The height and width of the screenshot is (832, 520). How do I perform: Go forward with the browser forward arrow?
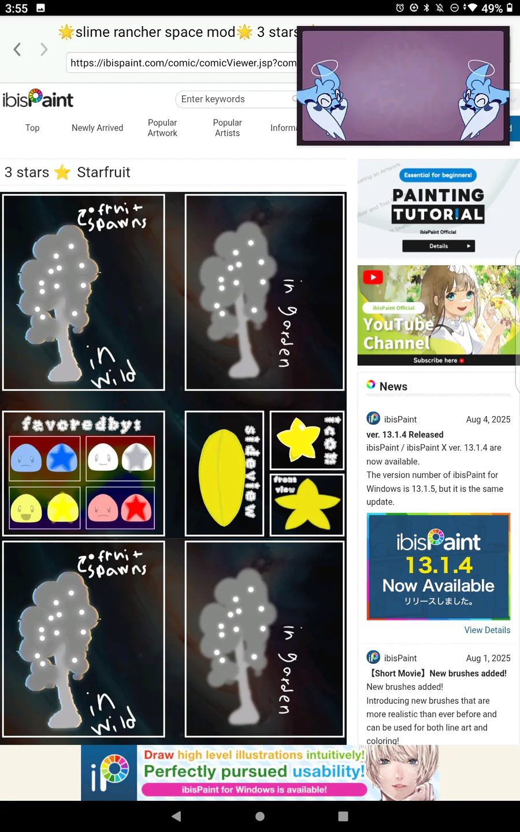44,50
